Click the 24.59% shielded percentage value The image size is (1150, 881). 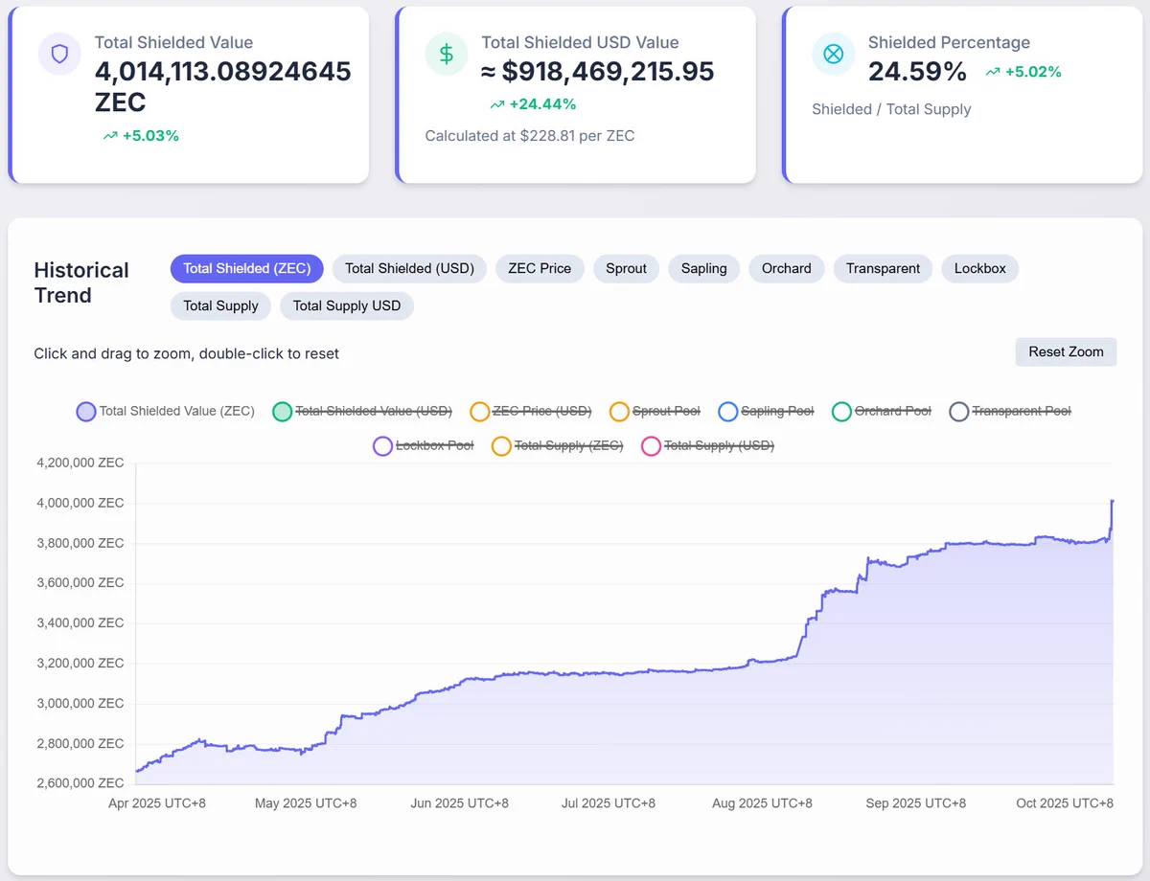pos(917,72)
